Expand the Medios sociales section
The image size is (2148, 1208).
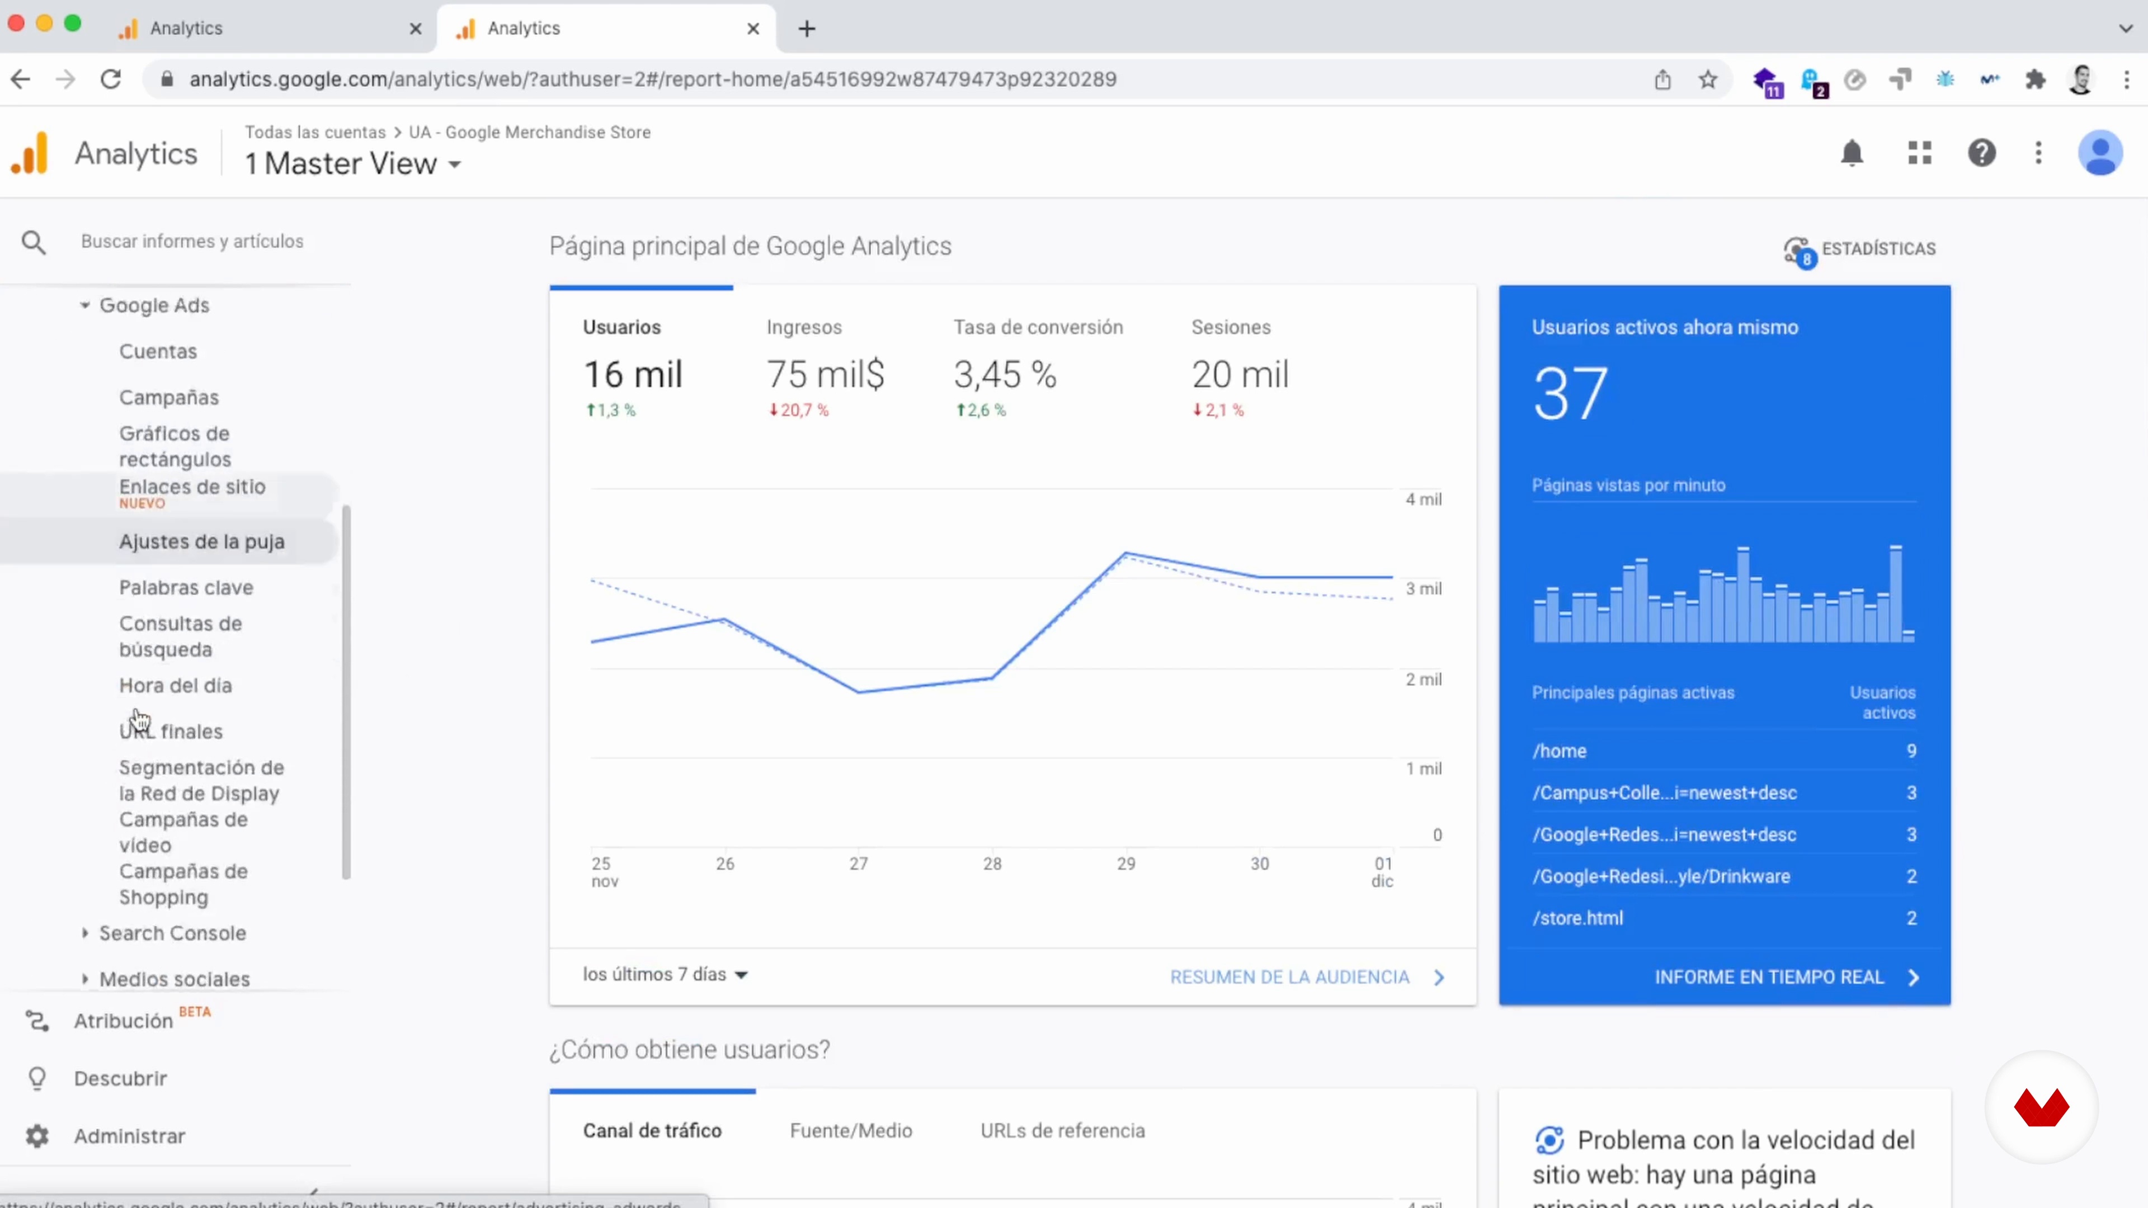click(x=84, y=979)
